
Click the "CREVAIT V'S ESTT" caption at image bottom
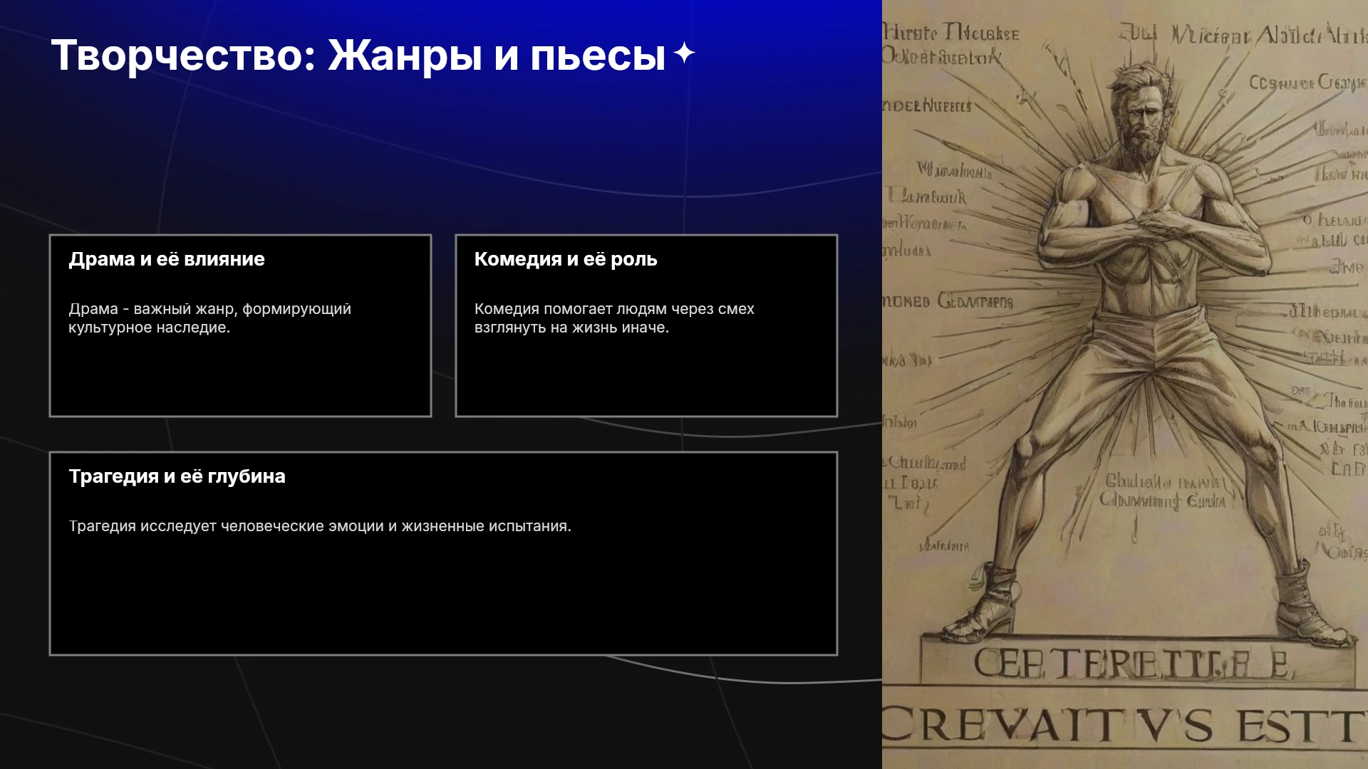pyautogui.click(x=1124, y=726)
